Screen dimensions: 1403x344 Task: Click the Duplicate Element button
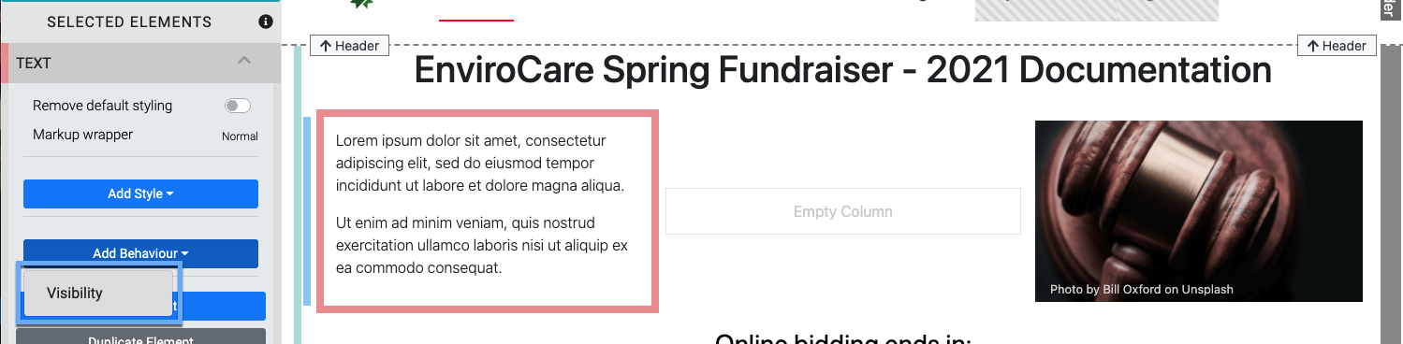(x=140, y=337)
